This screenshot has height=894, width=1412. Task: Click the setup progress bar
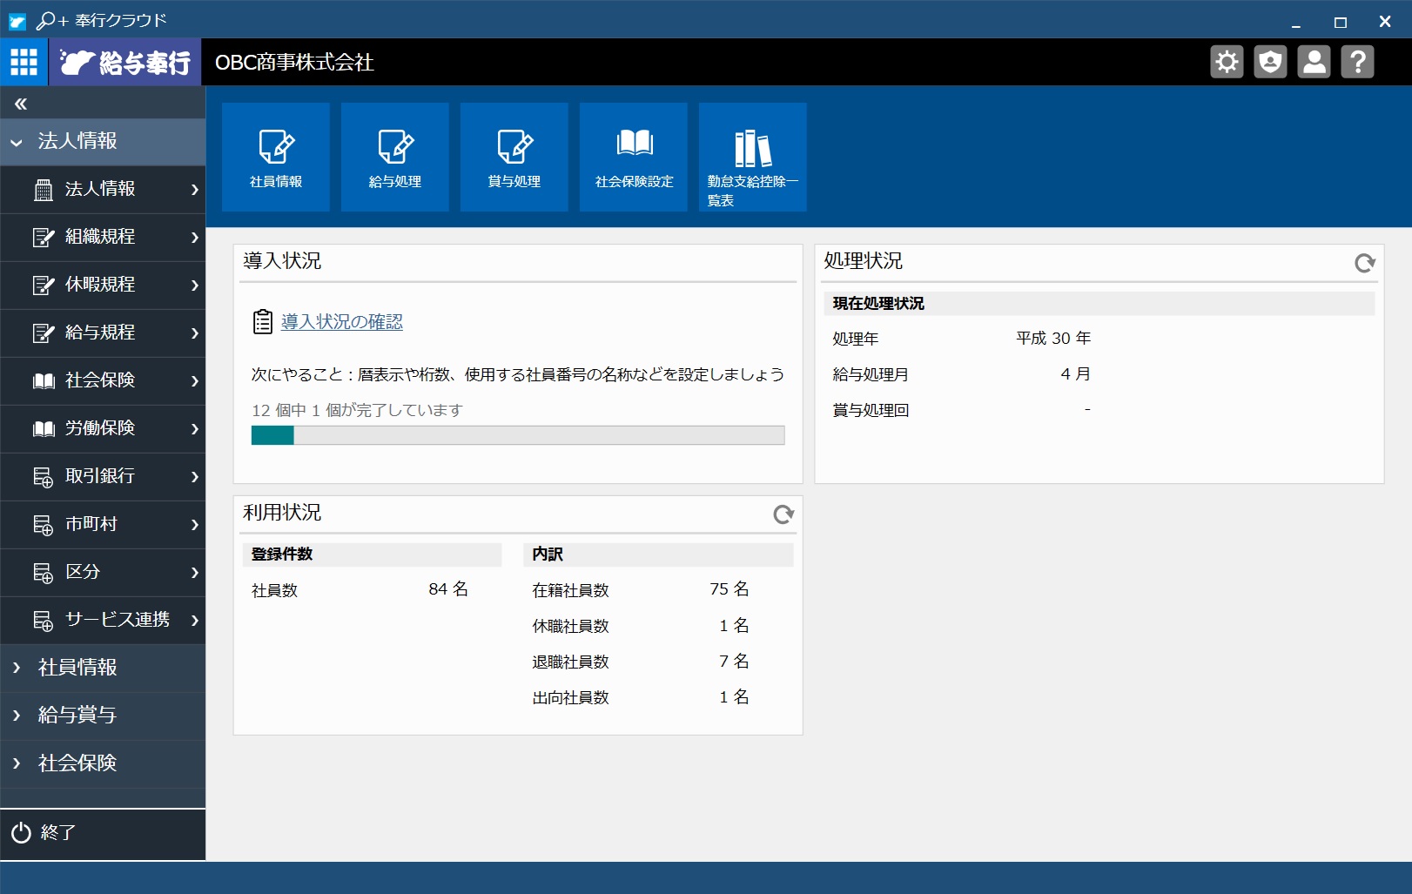pos(517,435)
